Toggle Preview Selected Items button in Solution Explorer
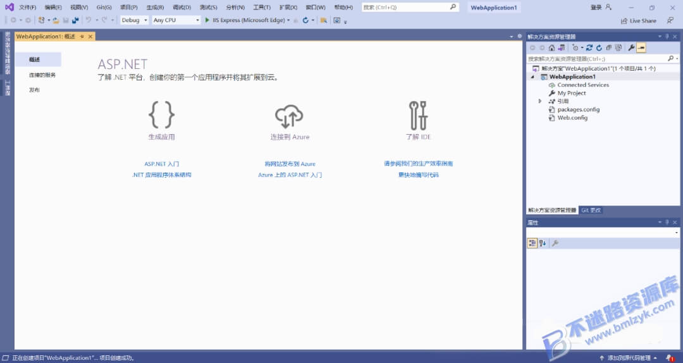The width and height of the screenshot is (683, 363). click(641, 47)
